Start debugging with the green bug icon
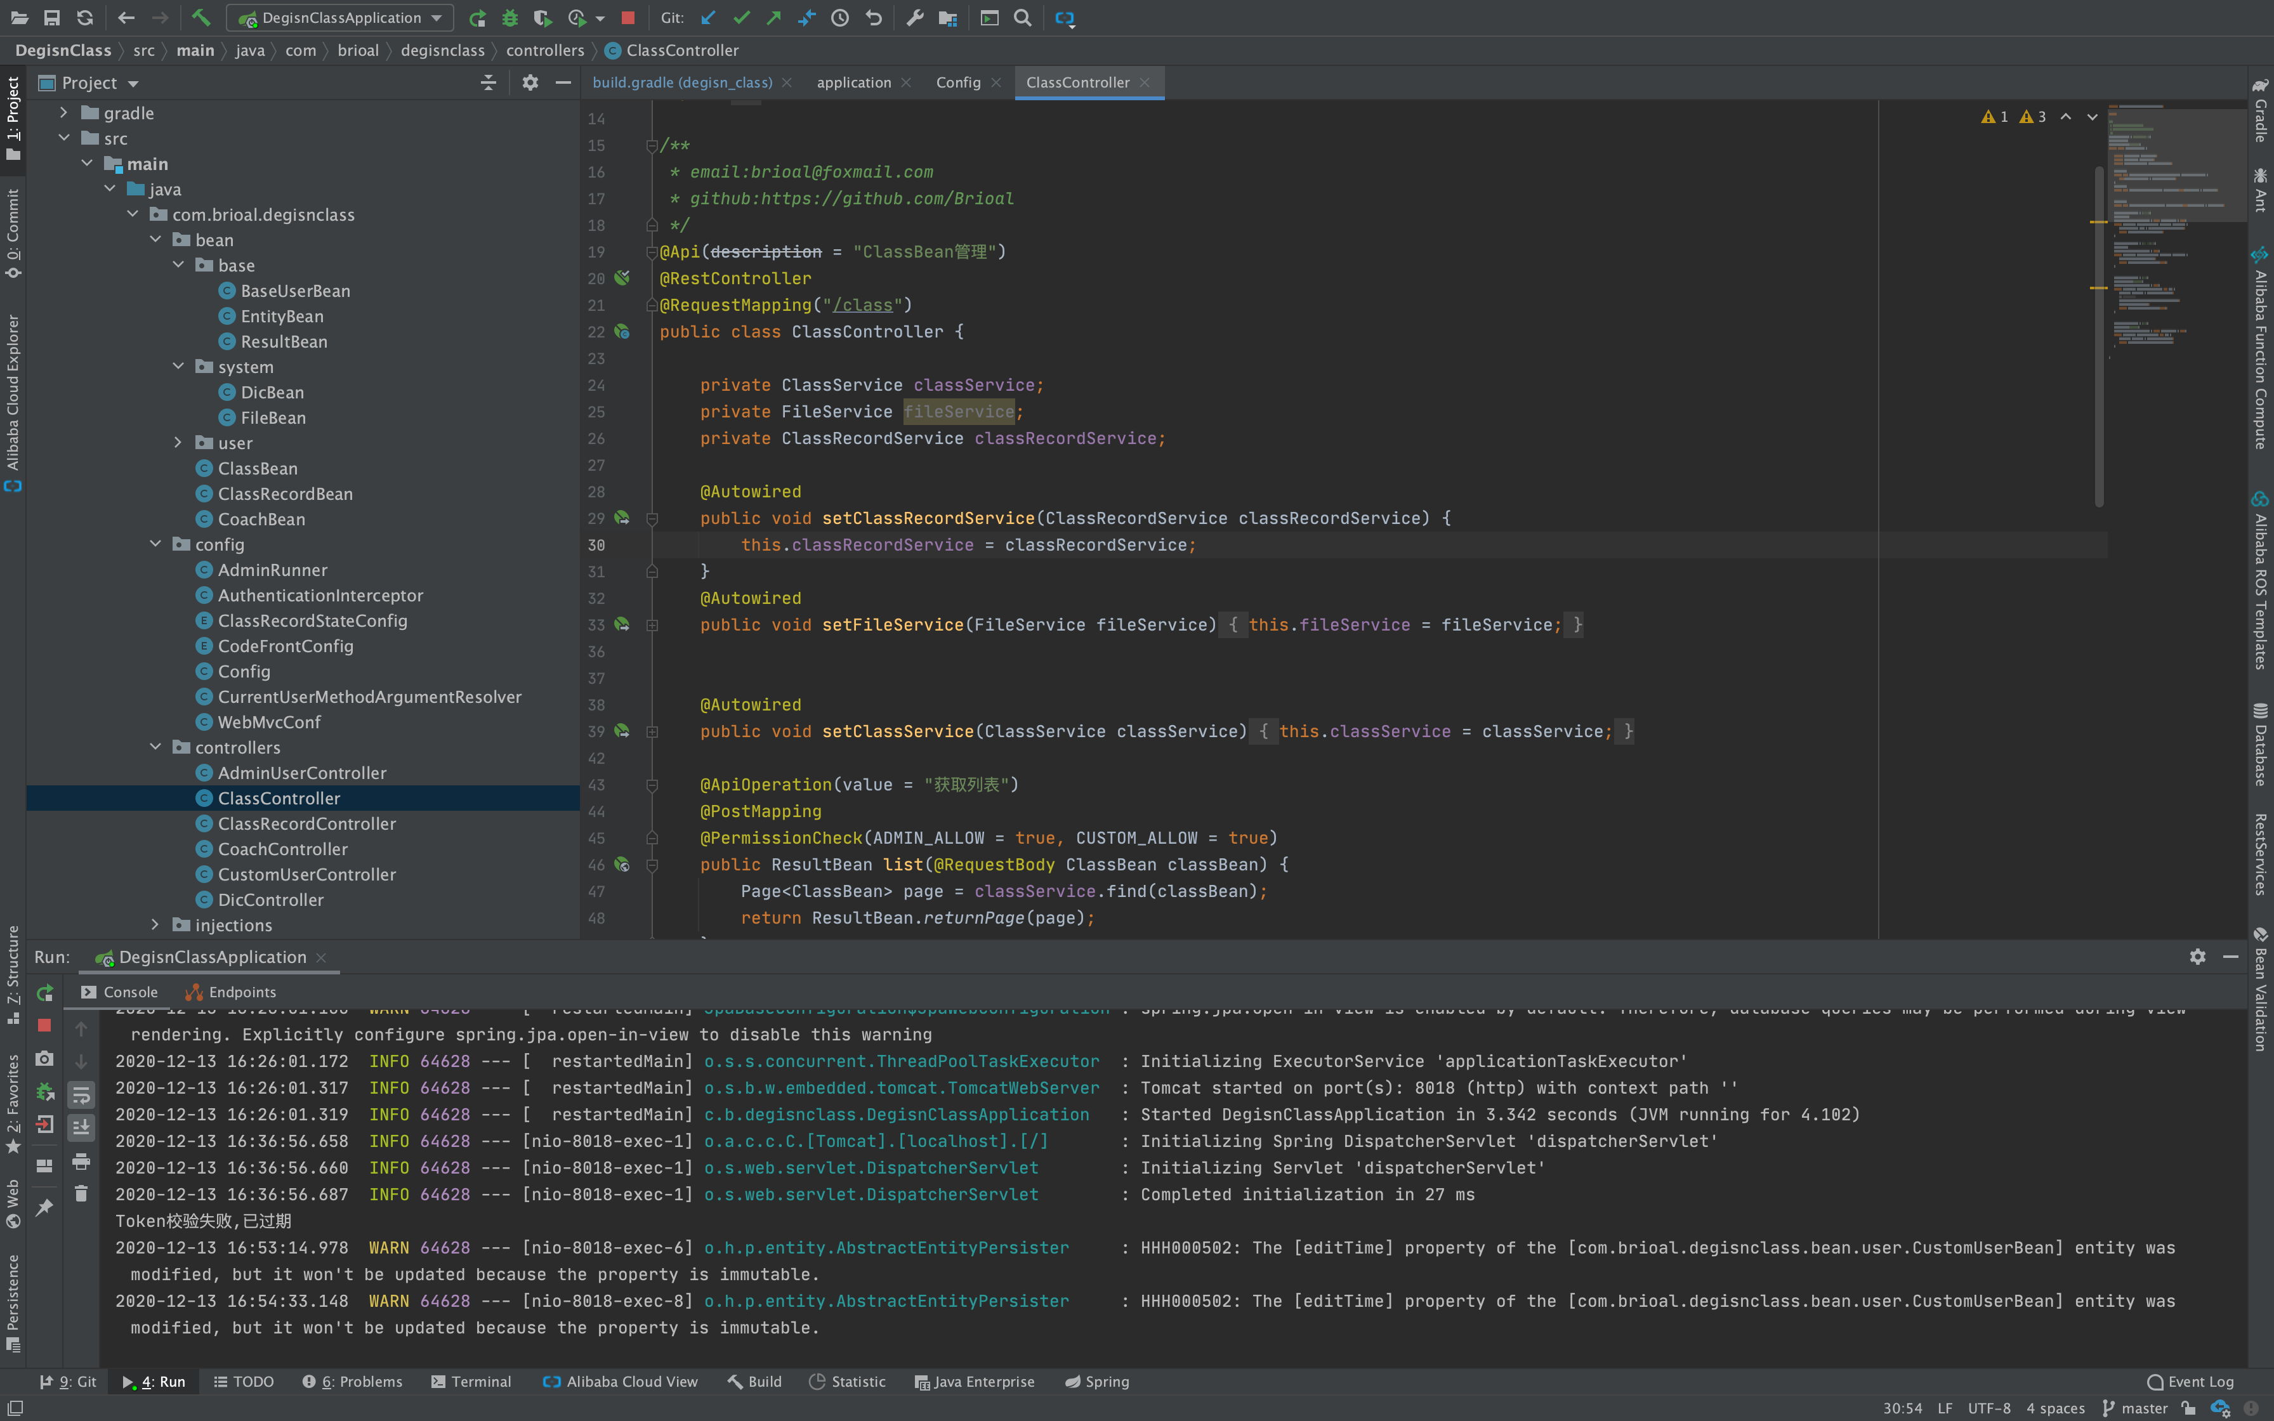The image size is (2274, 1421). pos(510,17)
